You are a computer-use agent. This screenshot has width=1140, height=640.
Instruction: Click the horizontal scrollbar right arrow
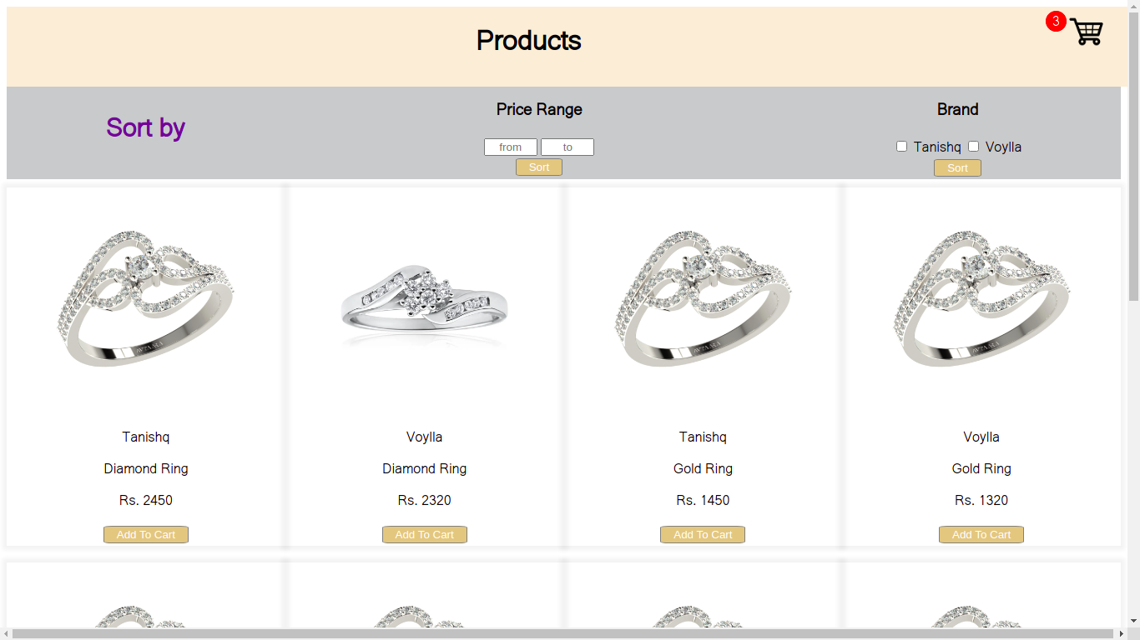pos(1122,634)
